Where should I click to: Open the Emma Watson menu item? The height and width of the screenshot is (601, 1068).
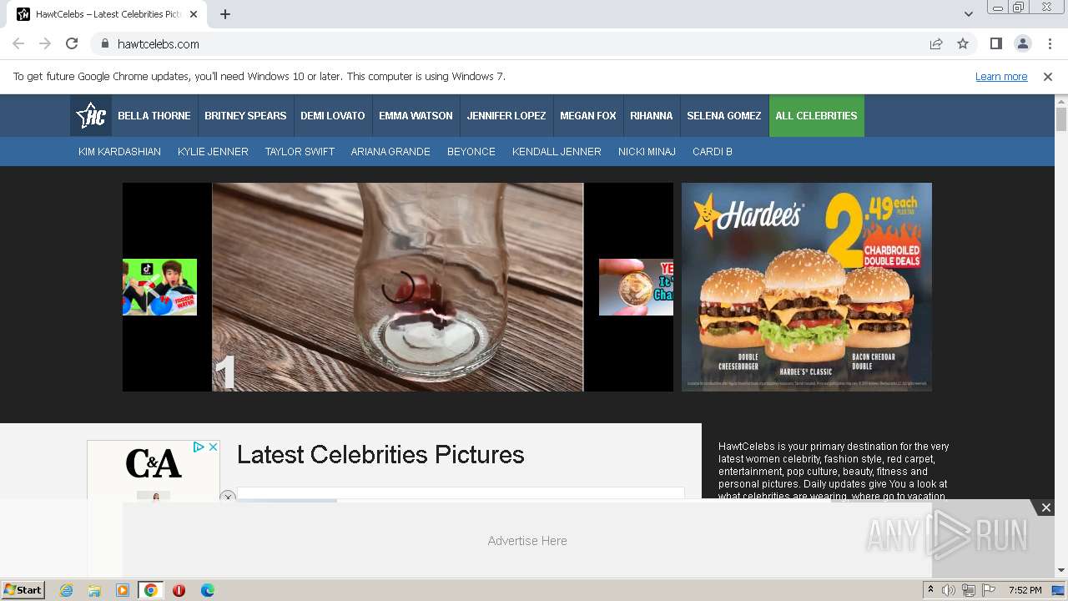(x=416, y=116)
